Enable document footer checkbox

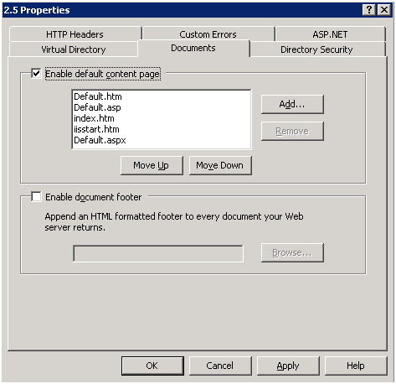tap(36, 197)
